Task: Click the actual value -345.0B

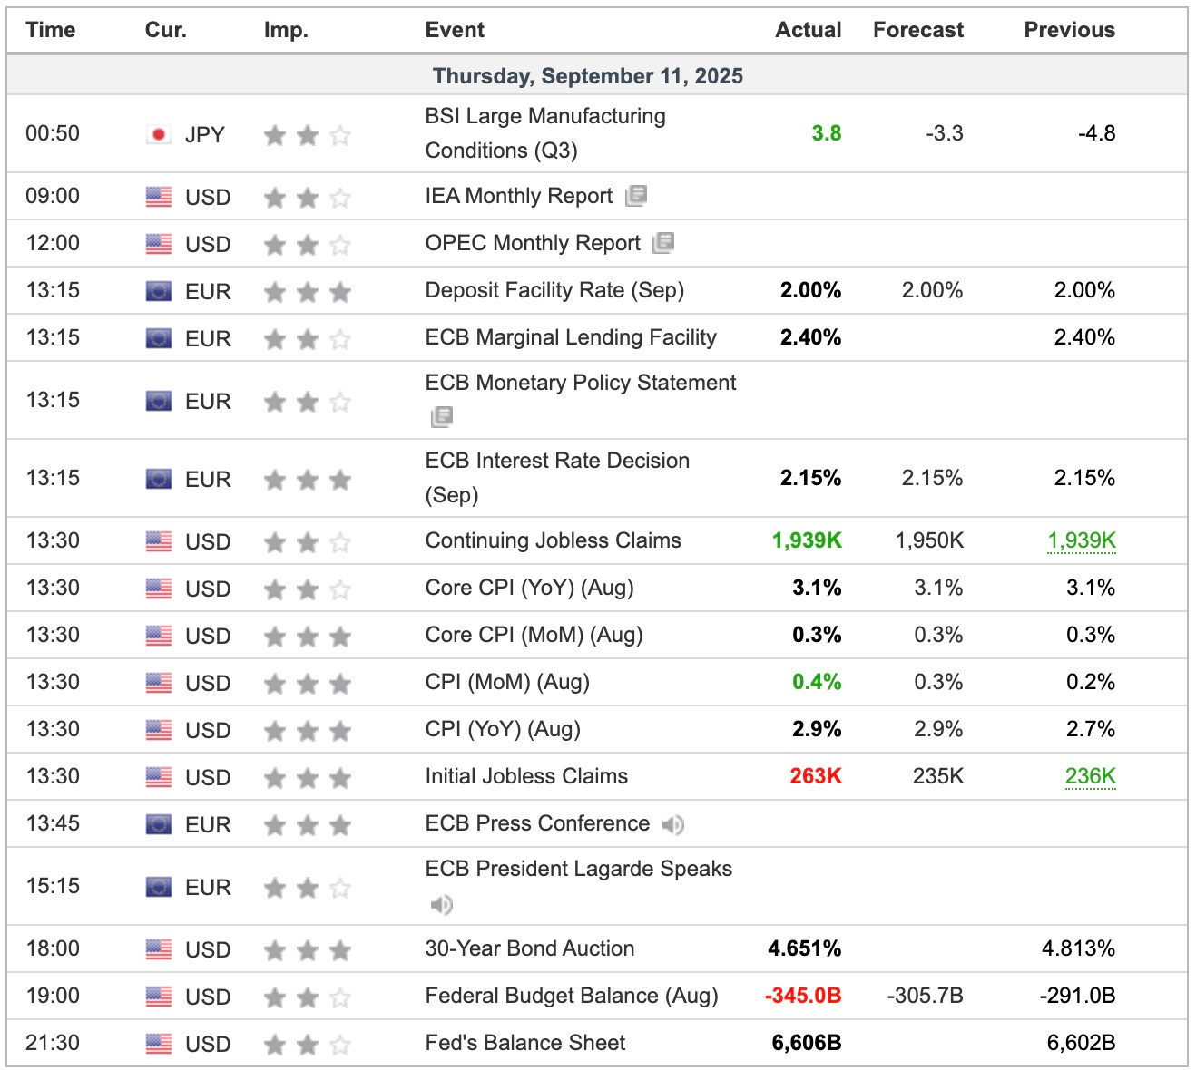Action: tap(803, 996)
